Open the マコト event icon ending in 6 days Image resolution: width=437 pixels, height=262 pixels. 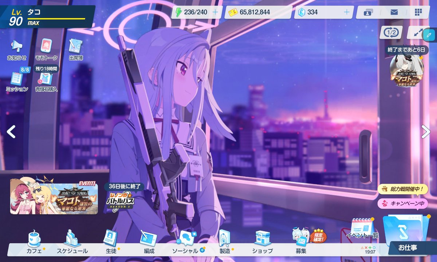coord(406,71)
